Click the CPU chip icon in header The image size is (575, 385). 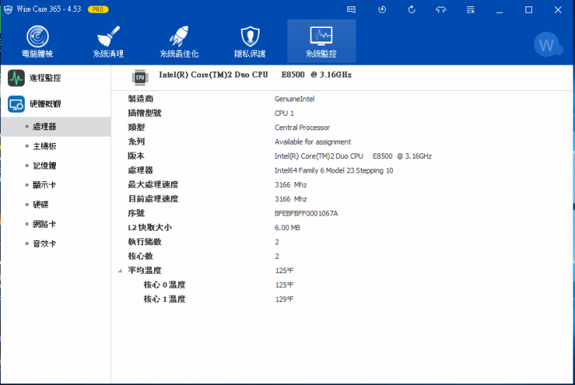(x=140, y=77)
